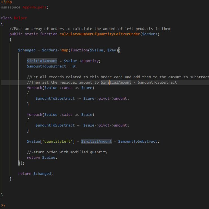Click the namespace keyword
Viewport: 209px width, 209px height.
pos(10,7)
